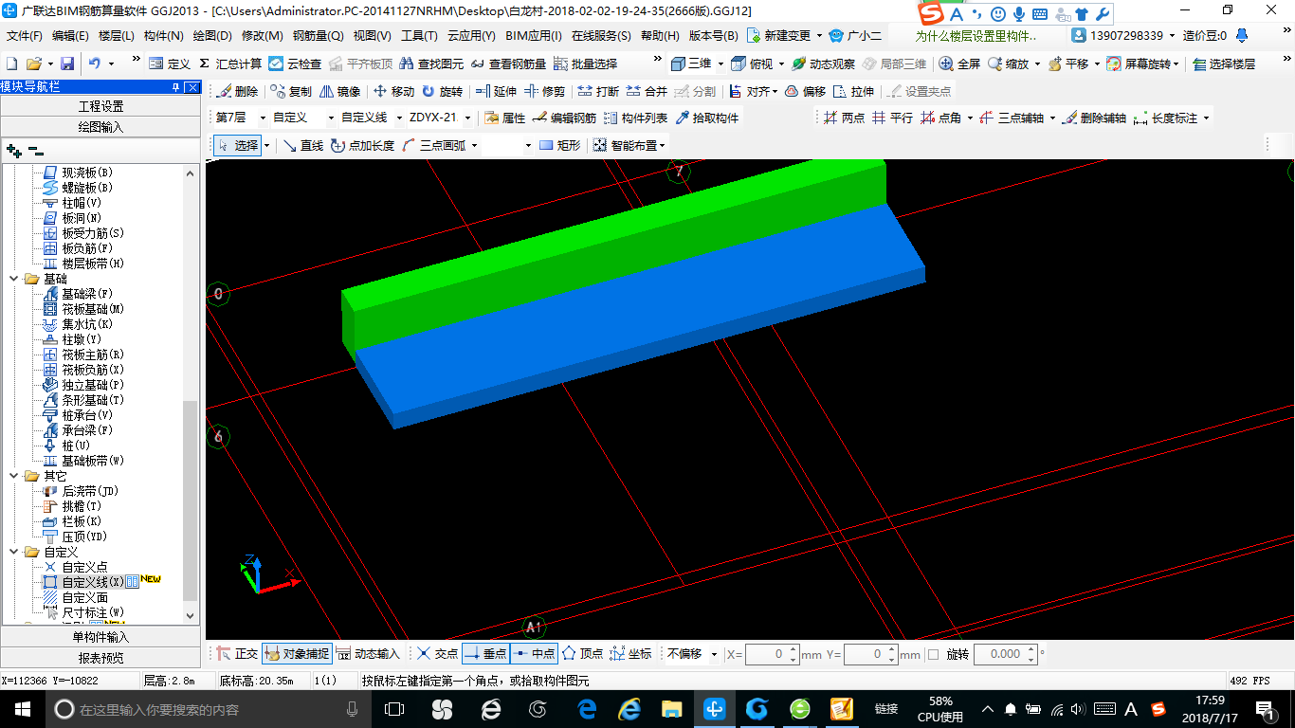The image size is (1295, 728).
Task: Click 拾取构件 pick component eyedropper
Action: (706, 118)
